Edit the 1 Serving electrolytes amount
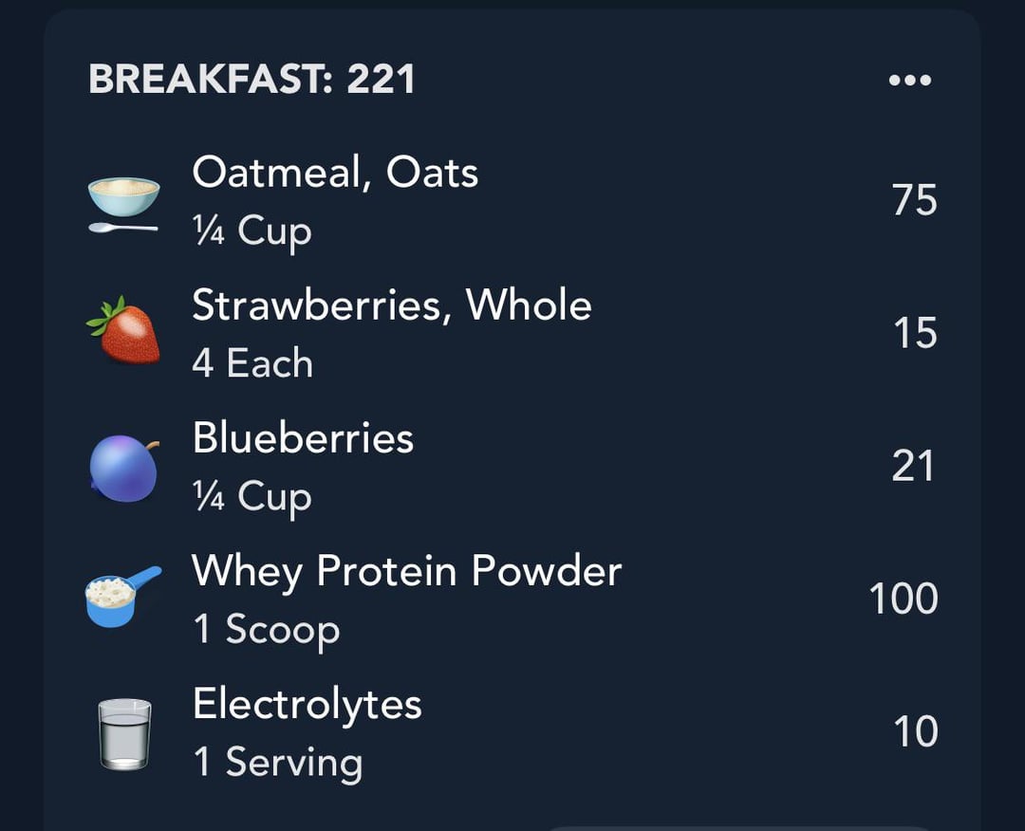 tap(278, 763)
